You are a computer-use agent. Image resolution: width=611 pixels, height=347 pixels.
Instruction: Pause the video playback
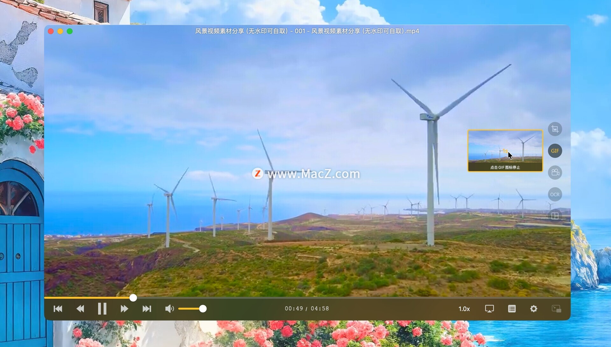coord(102,309)
